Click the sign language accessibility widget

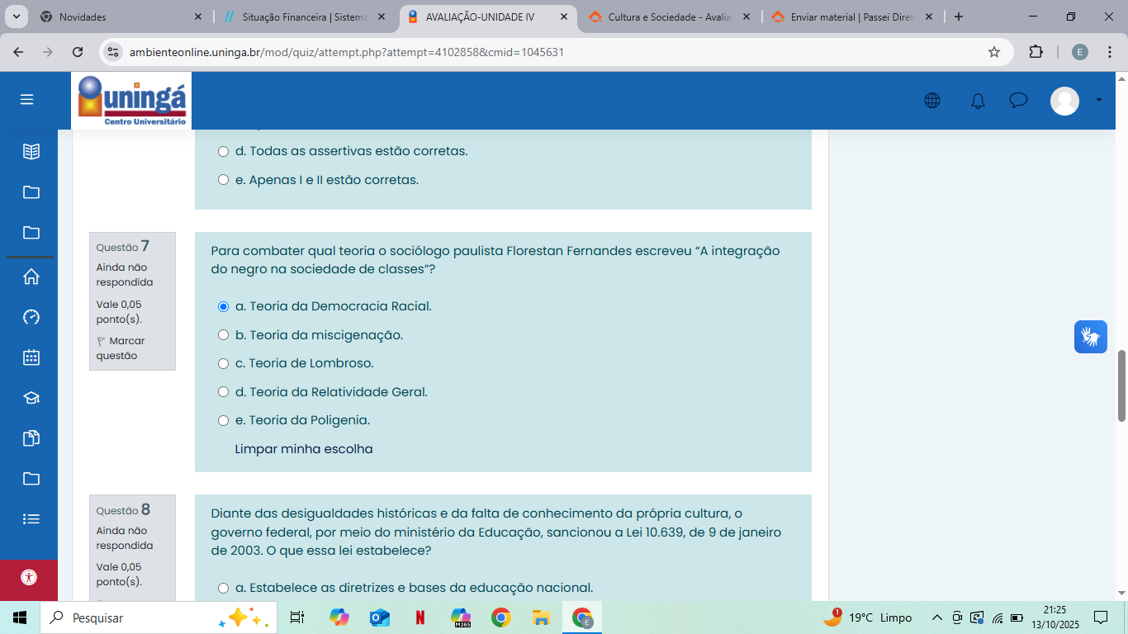coord(1090,337)
